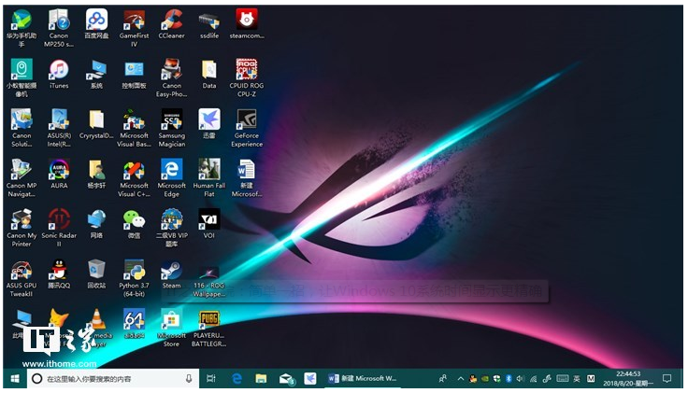Open the 迅雷 desktop shortcut
The width and height of the screenshot is (688, 393).
(x=209, y=124)
